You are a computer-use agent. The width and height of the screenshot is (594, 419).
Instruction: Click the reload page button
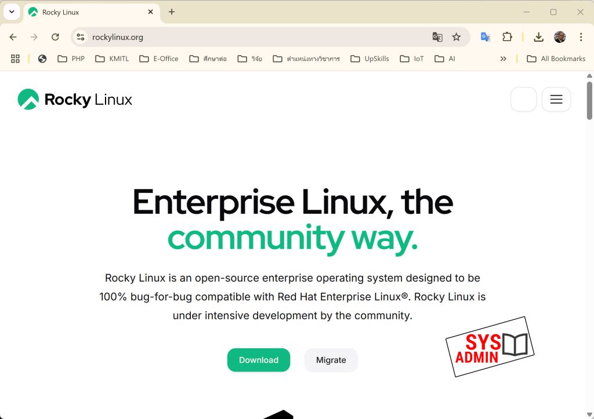[x=55, y=37]
